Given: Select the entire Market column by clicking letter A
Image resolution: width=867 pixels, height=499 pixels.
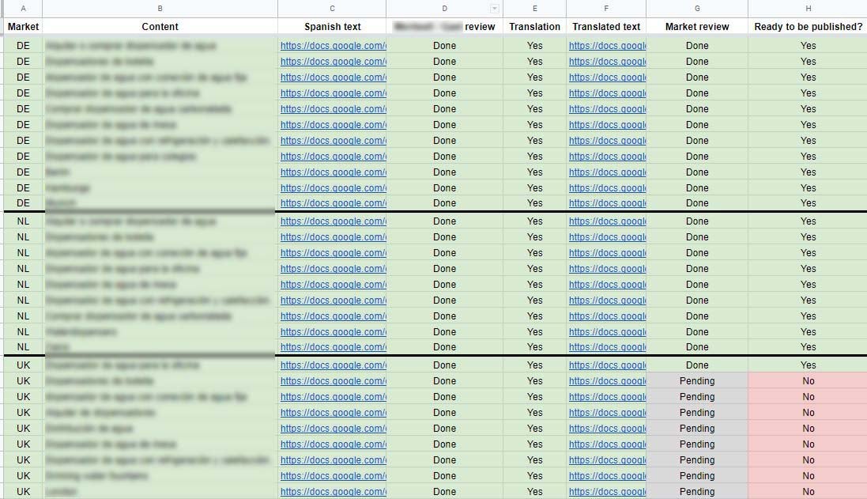Looking at the screenshot, I should [23, 9].
